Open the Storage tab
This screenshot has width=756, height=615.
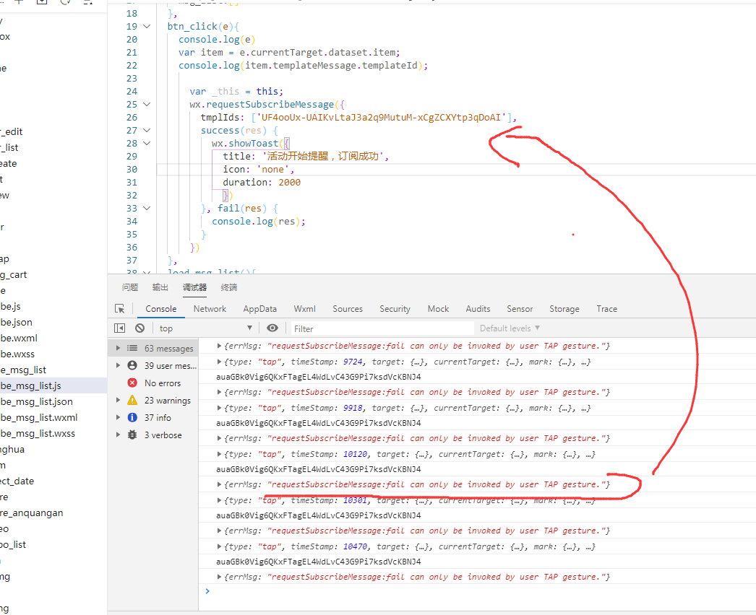[564, 309]
